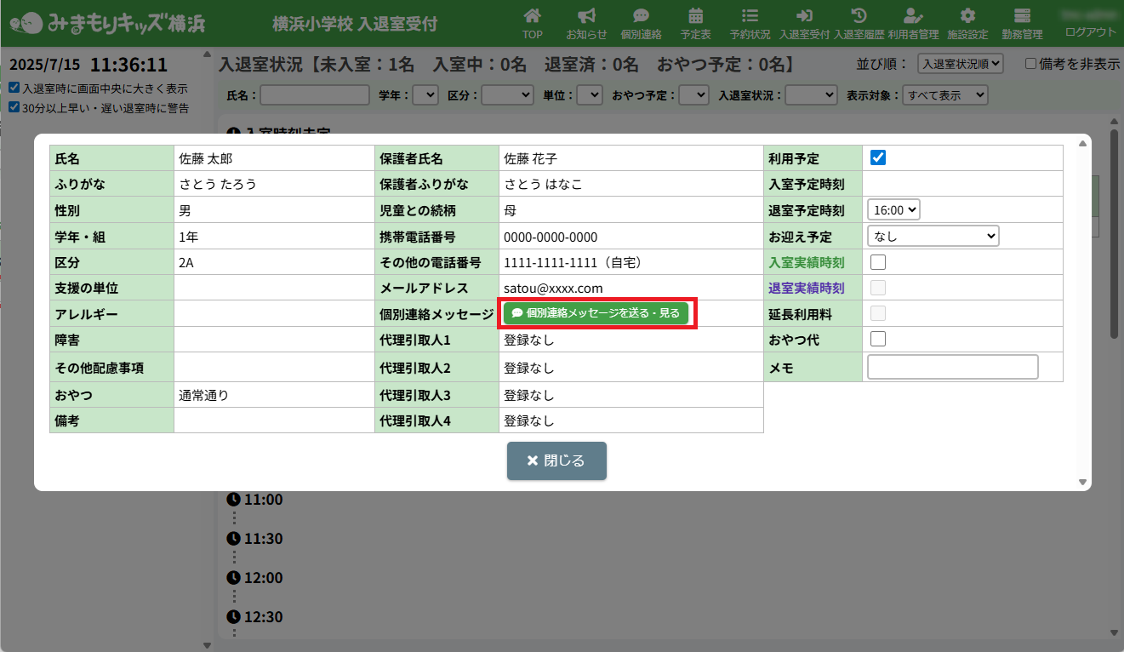The image size is (1124, 652).
Task: Open 入退室履歴 history icon
Action: 859,16
